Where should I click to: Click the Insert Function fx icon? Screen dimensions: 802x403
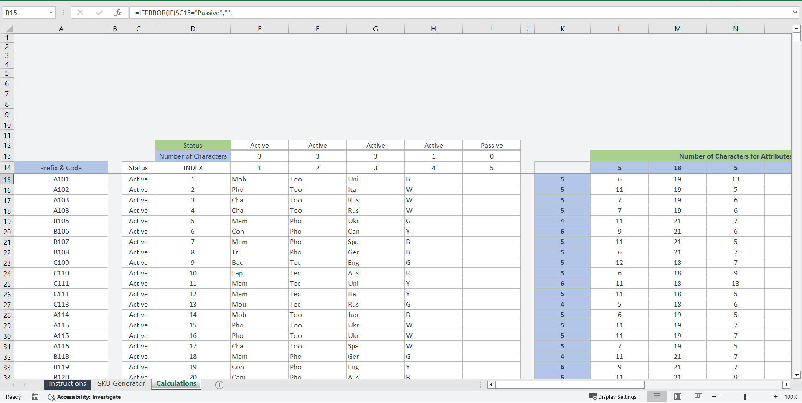(118, 13)
